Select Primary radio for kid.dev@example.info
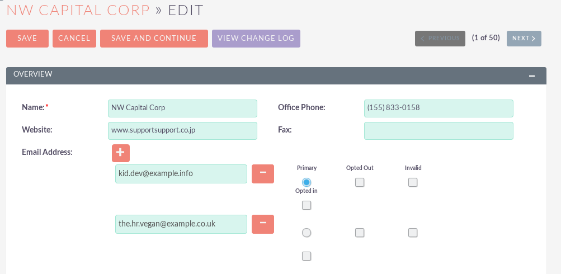Viewport: 561px width, 274px height. (307, 182)
